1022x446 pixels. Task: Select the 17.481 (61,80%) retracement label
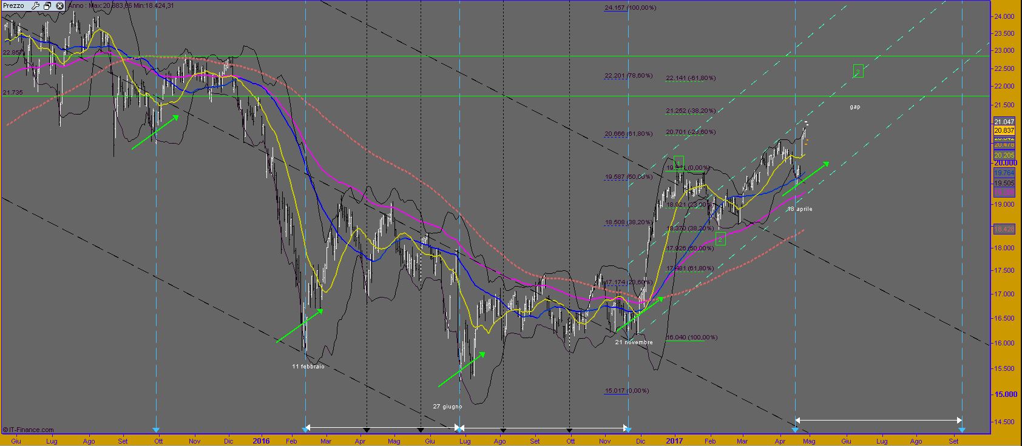click(690, 268)
